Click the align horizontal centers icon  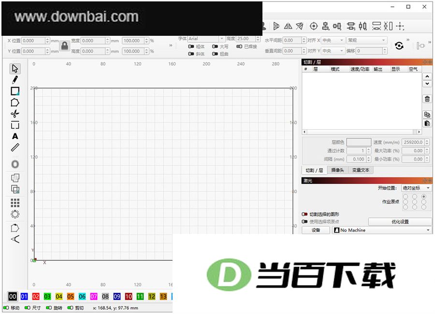tap(325, 27)
